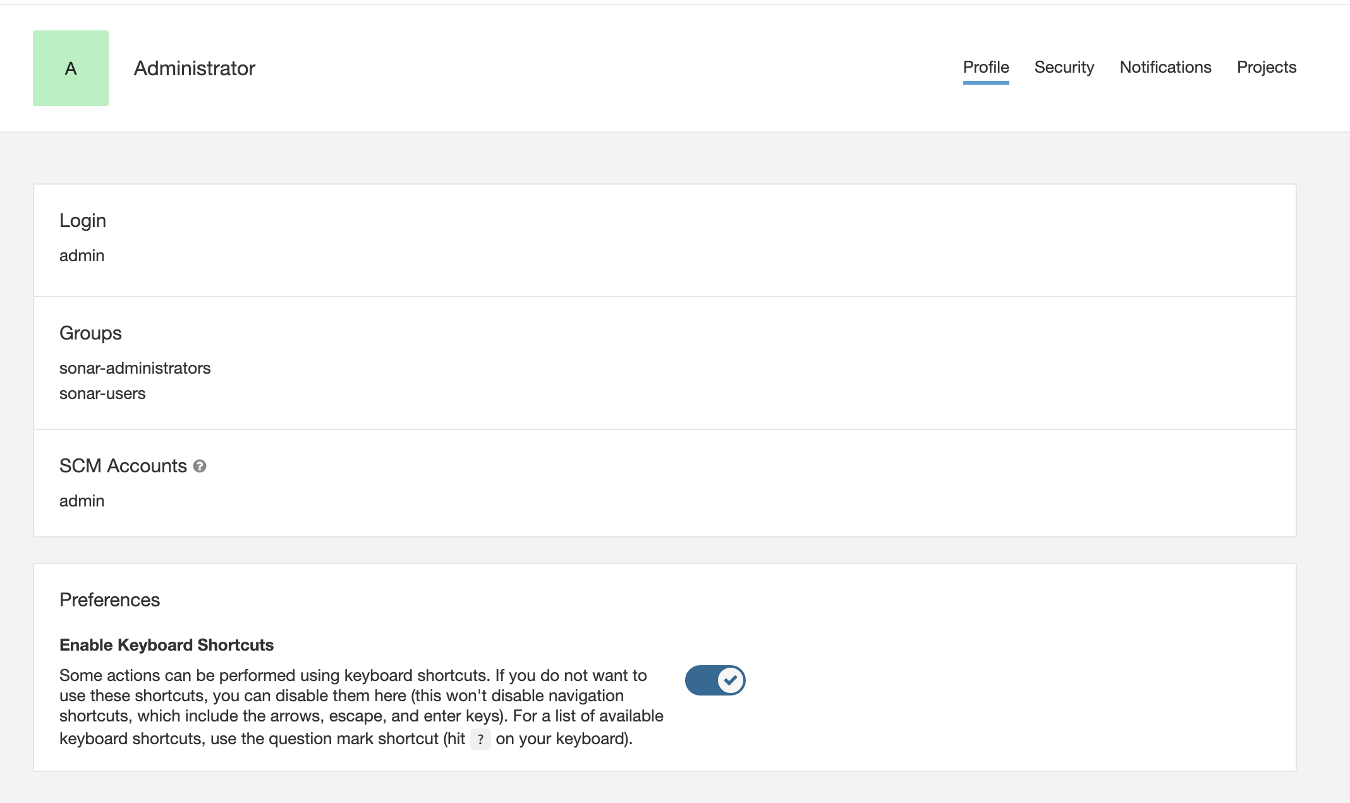Click the Preferences section heading

tap(110, 600)
